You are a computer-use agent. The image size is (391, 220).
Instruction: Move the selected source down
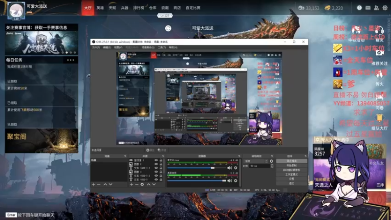pos(154,184)
